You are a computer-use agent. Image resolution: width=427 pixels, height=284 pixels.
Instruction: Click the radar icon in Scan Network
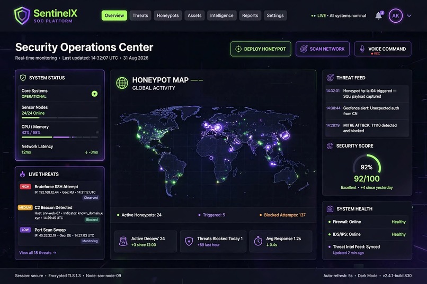click(304, 49)
